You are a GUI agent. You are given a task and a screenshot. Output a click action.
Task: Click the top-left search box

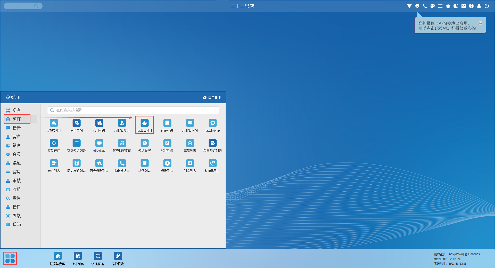click(x=23, y=6)
